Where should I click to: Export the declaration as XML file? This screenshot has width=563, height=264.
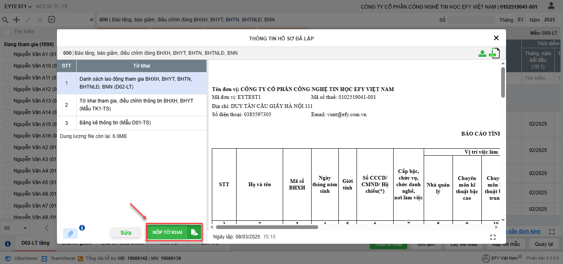494,53
